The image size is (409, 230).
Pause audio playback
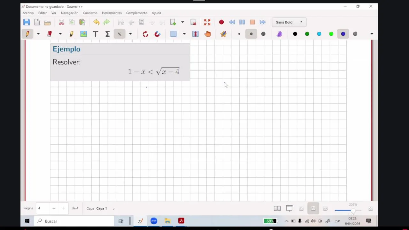pyautogui.click(x=242, y=22)
